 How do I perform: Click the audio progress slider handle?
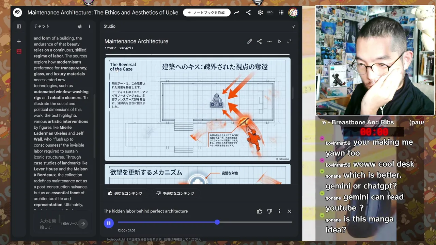(x=217, y=222)
